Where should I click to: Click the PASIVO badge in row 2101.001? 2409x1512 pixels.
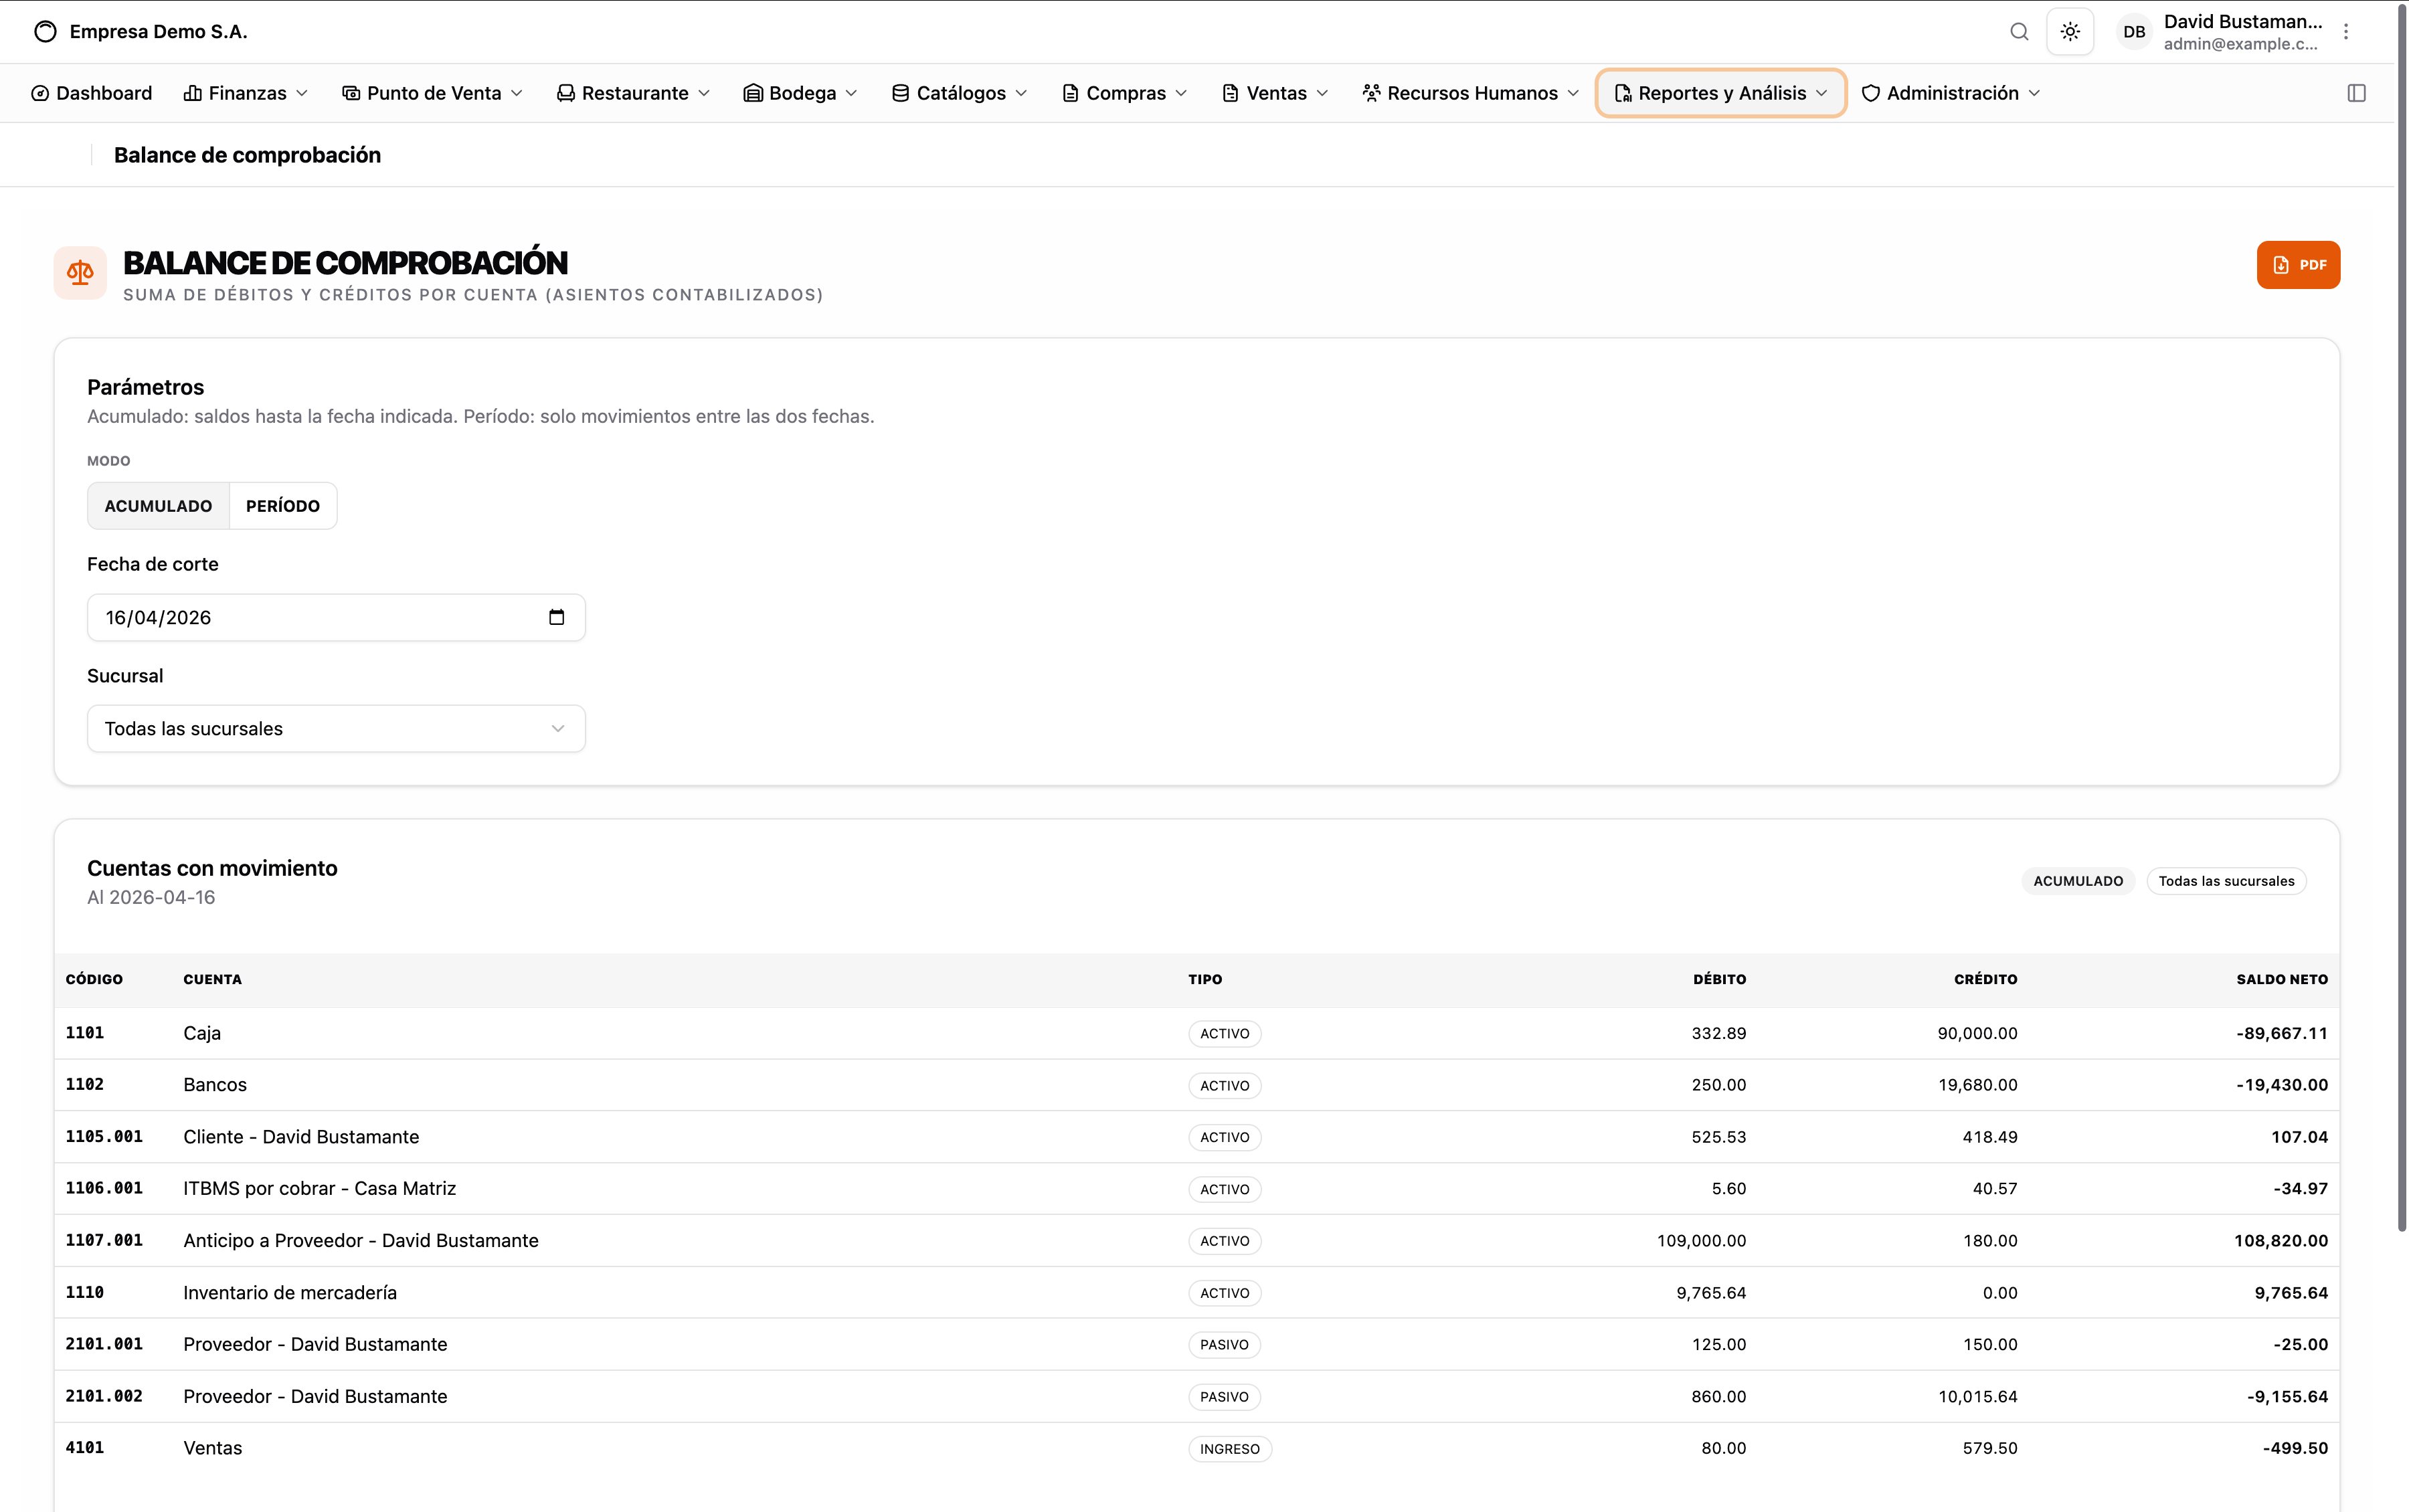coord(1224,1345)
